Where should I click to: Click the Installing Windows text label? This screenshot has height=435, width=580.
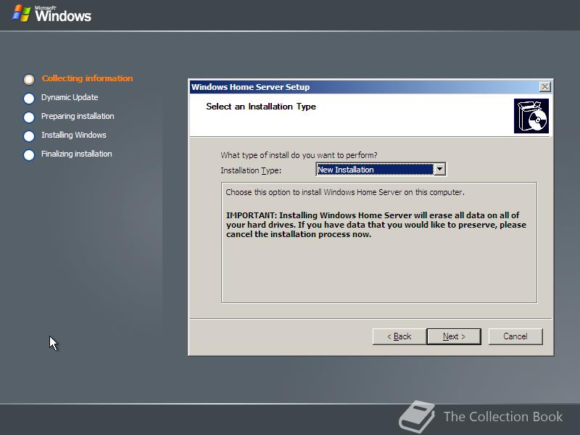coord(74,135)
